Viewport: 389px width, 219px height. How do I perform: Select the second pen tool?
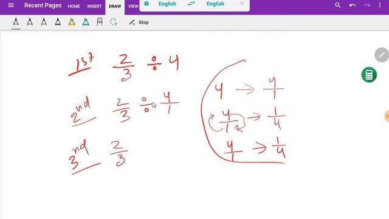[30, 22]
